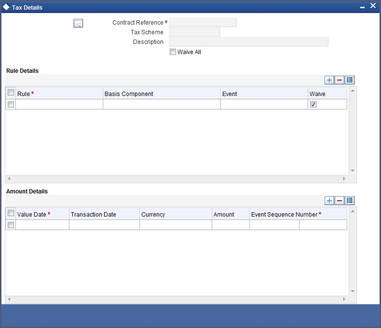Tick the select-all checkbox in Rule header
The width and height of the screenshot is (381, 328).
point(11,93)
